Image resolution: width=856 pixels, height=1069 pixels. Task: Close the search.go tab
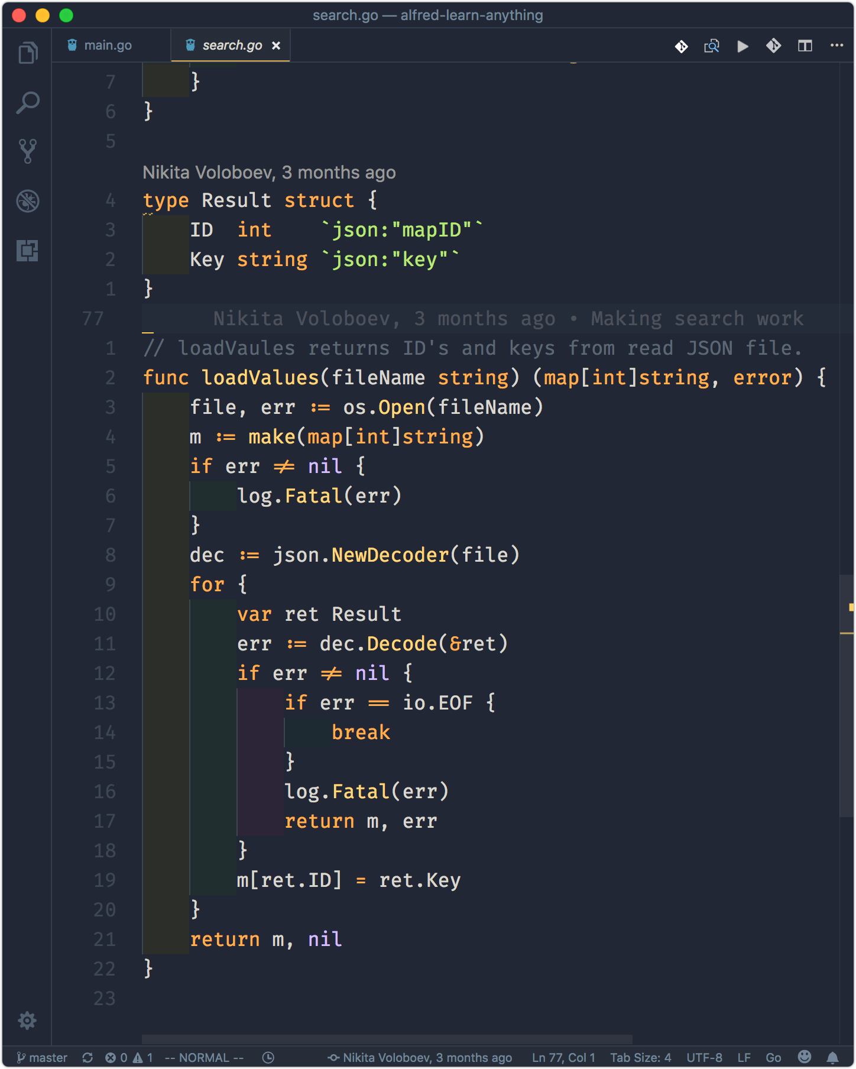[x=276, y=46]
